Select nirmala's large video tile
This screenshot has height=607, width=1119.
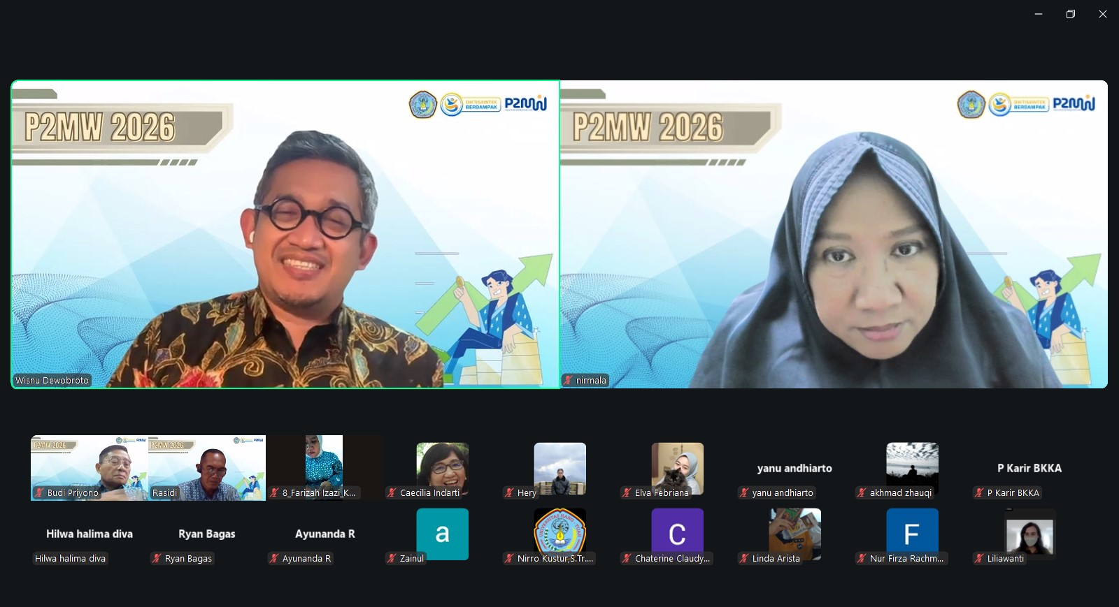(x=834, y=234)
